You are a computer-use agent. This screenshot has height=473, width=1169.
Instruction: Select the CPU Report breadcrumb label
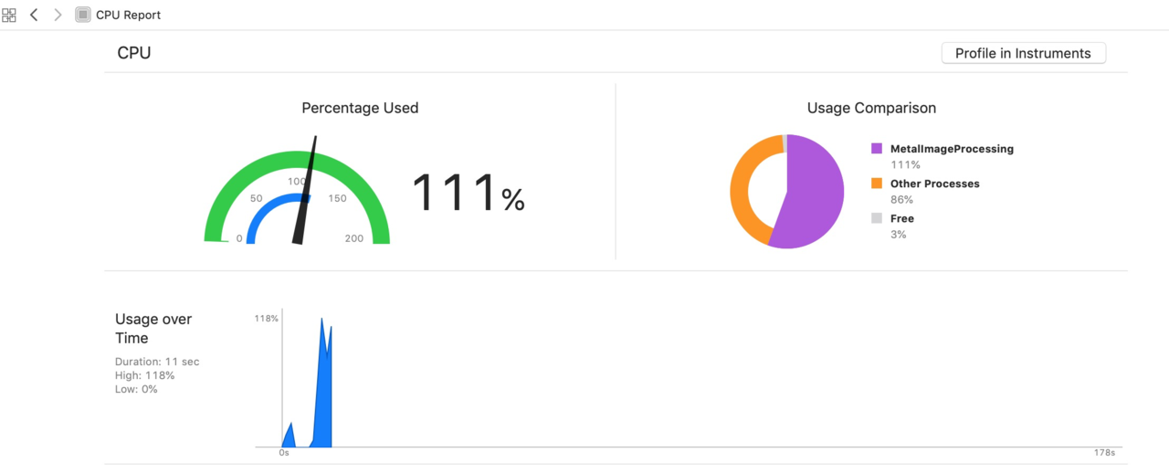point(128,15)
